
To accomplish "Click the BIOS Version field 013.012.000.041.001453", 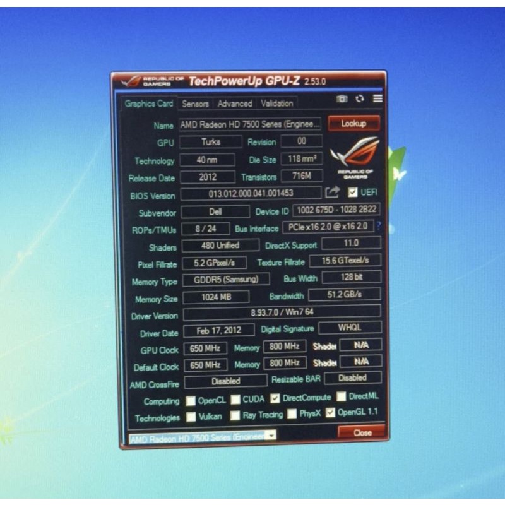I will [x=251, y=193].
